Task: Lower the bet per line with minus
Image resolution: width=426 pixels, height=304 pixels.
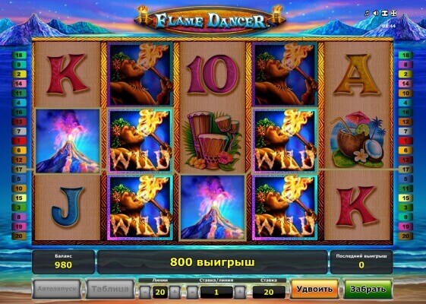Action: [192, 293]
